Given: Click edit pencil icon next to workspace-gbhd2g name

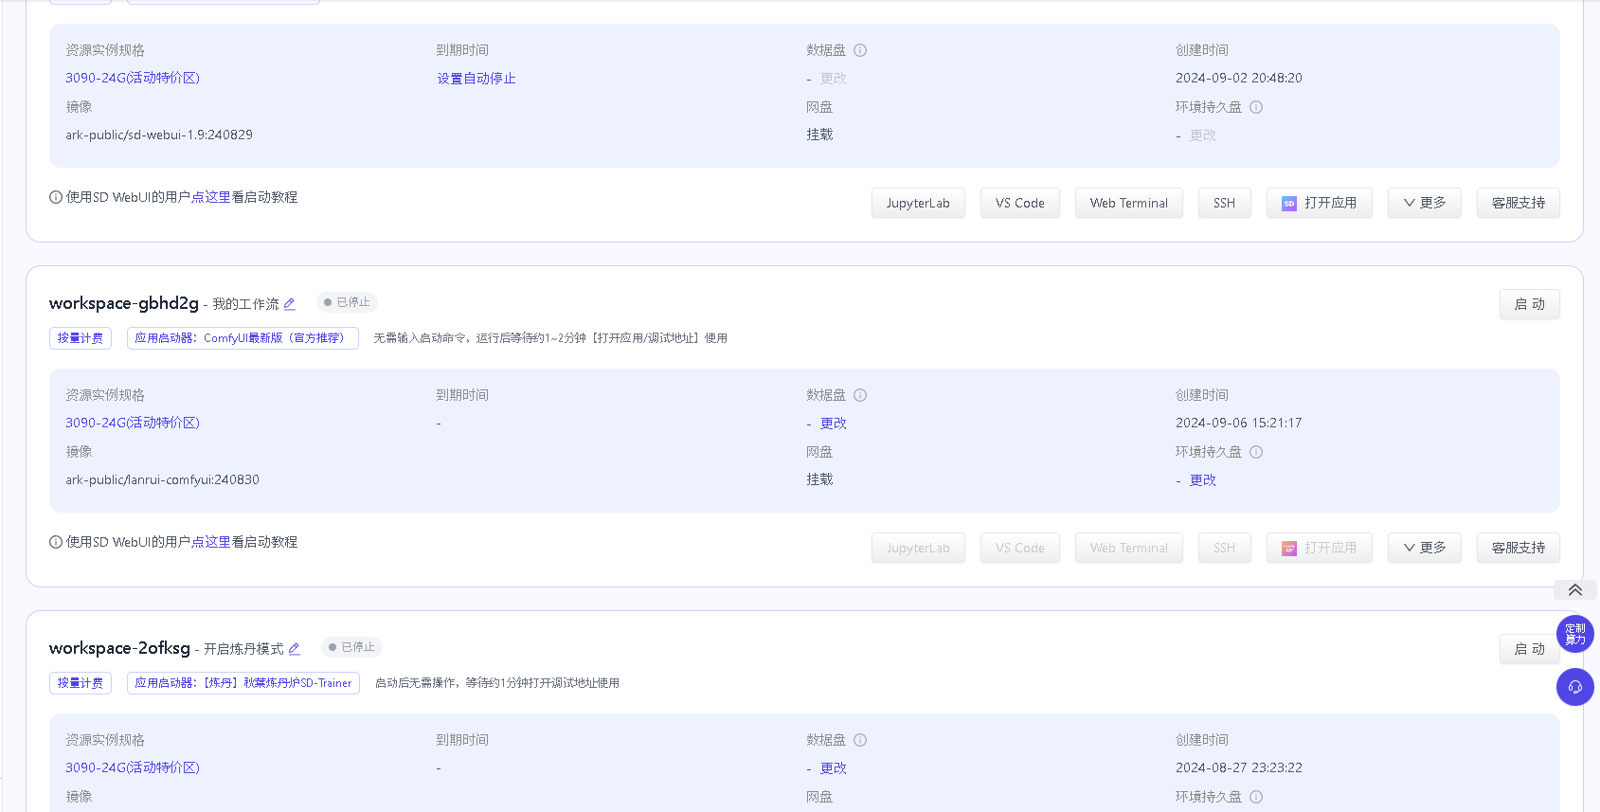Looking at the screenshot, I should click(290, 304).
